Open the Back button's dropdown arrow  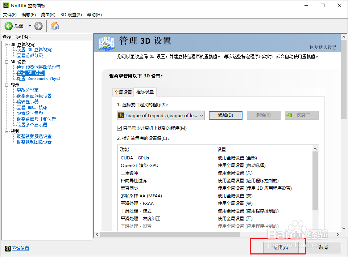click(29, 26)
